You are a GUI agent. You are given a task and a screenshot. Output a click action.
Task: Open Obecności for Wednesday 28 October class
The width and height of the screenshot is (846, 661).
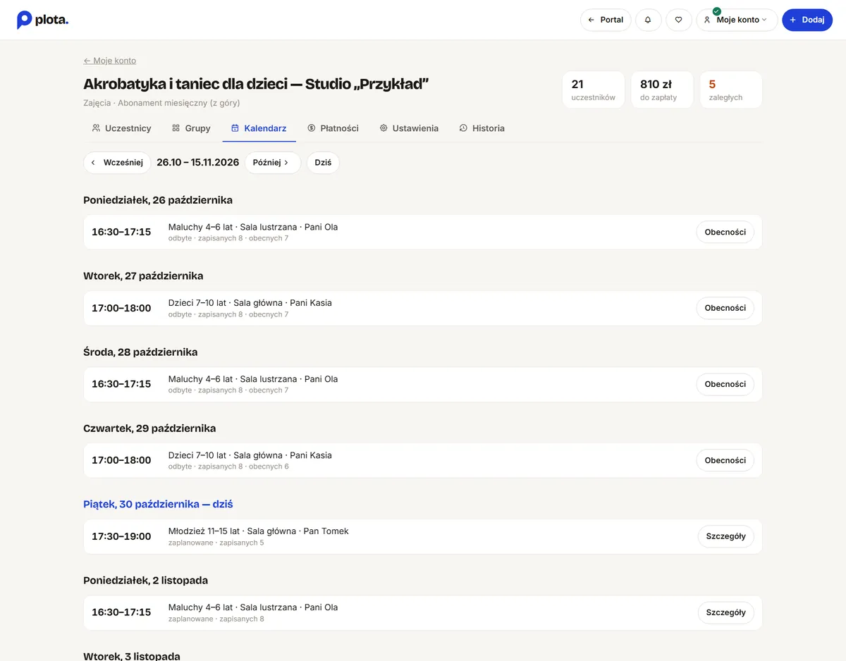pos(725,384)
